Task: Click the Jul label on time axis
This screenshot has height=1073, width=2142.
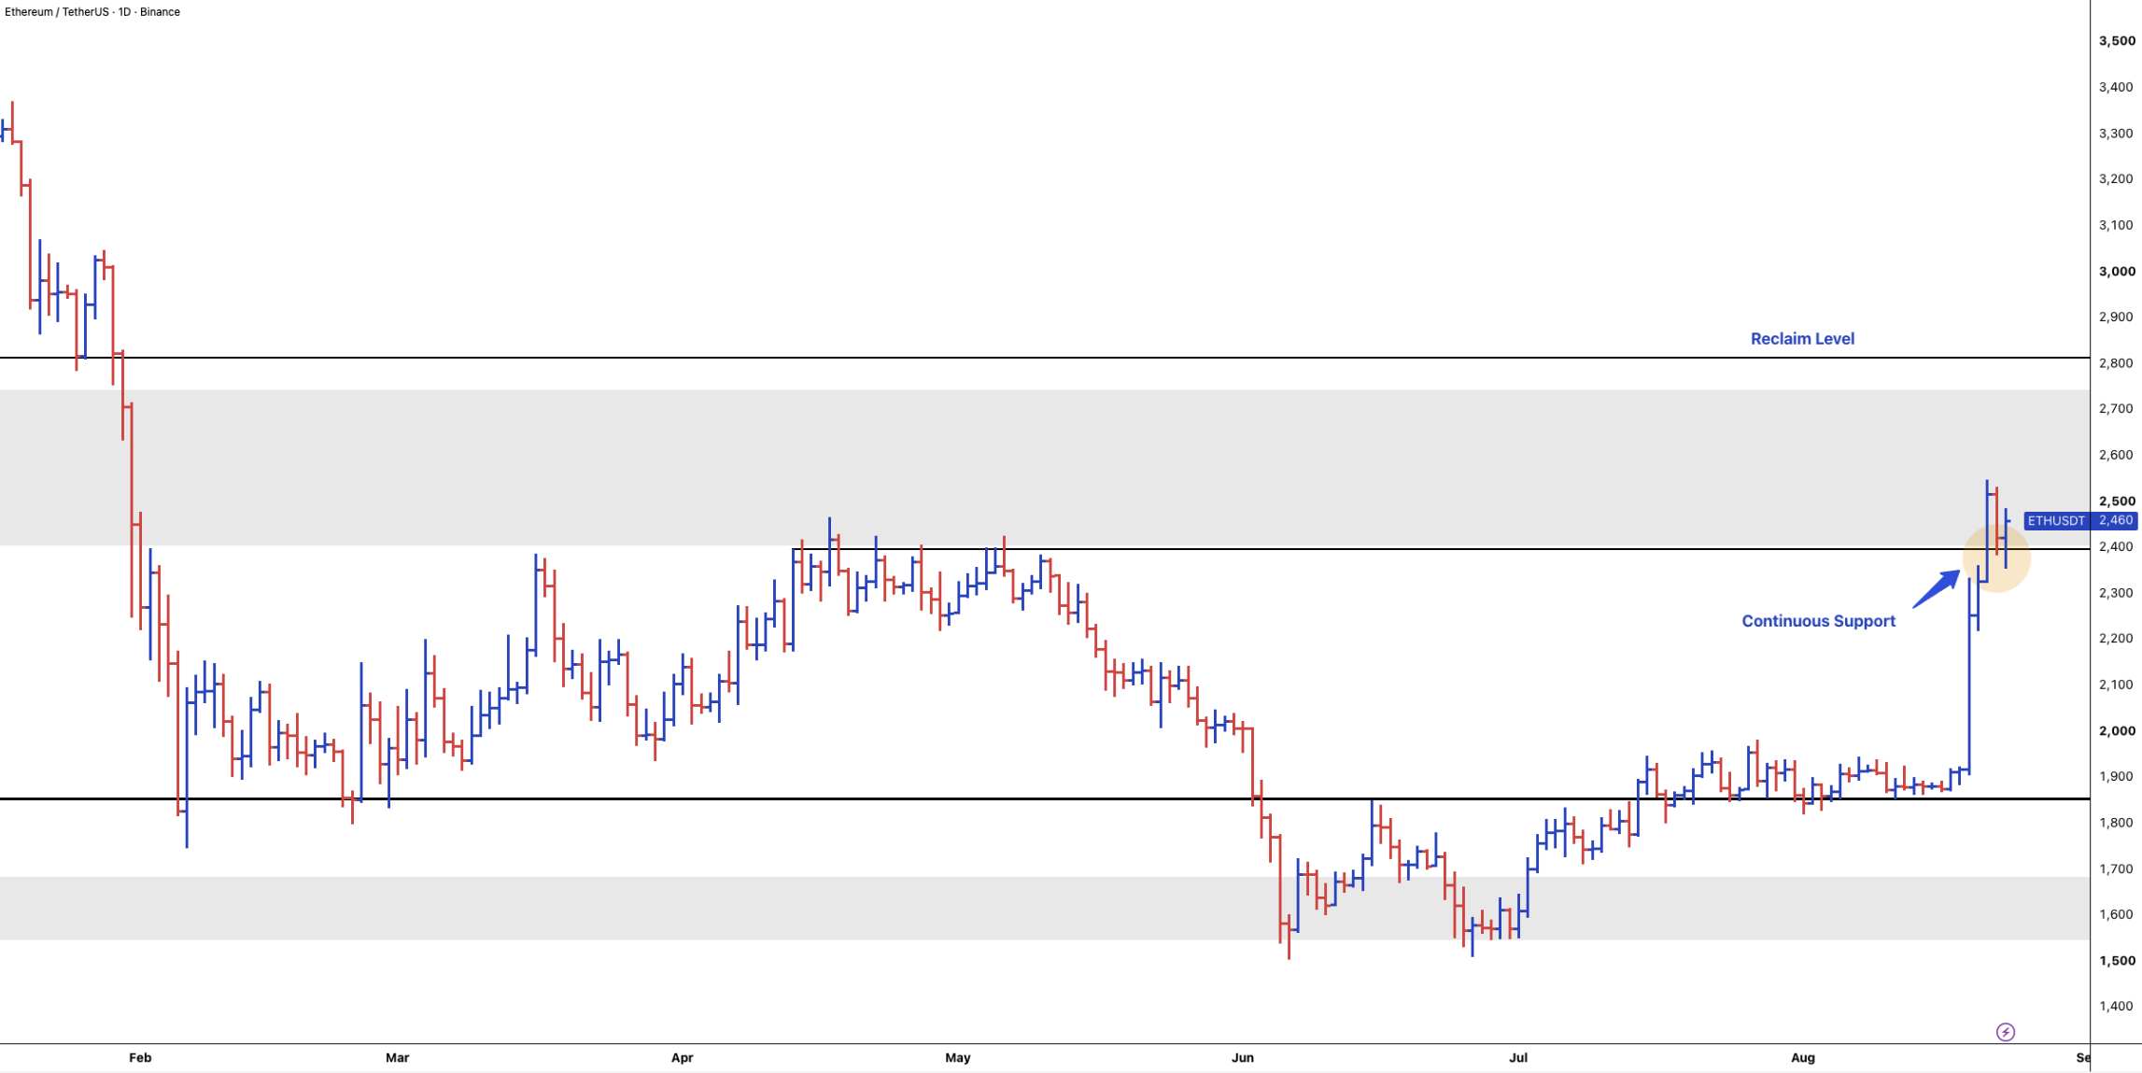Action: [1518, 1057]
